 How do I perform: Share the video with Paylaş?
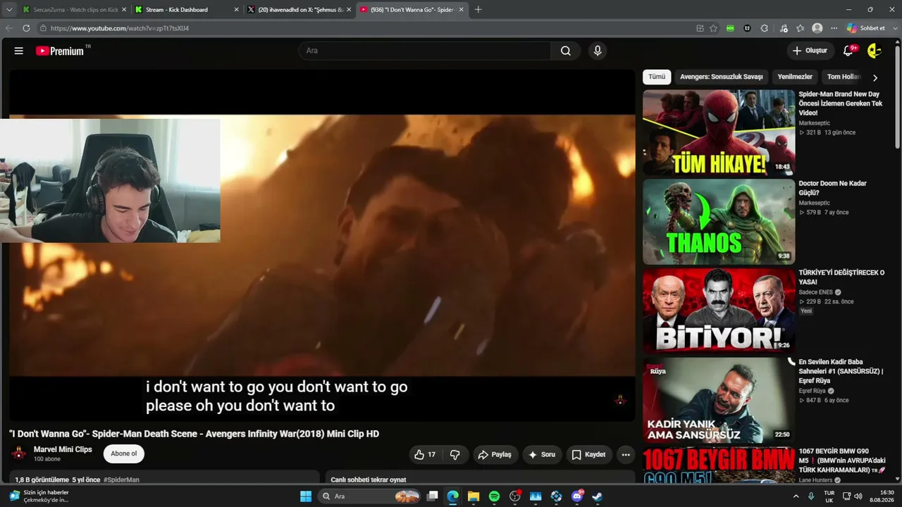click(495, 454)
